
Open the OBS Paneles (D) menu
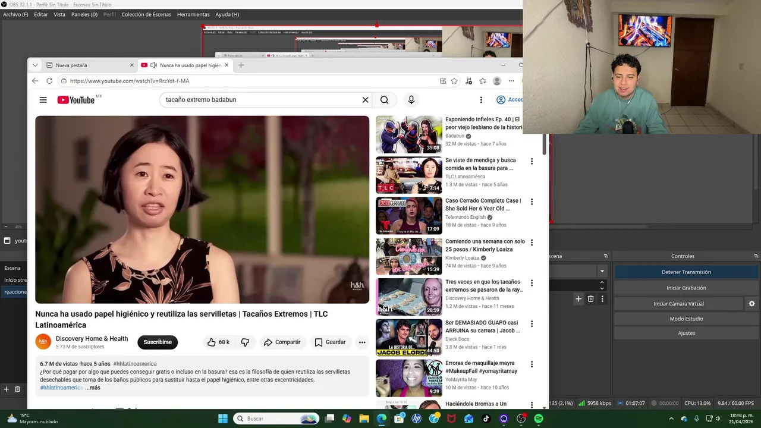[84, 14]
